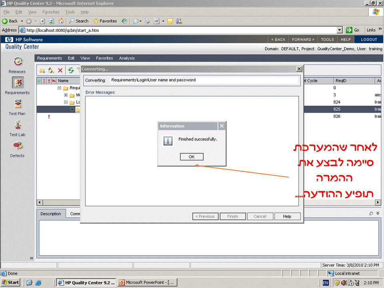The height and width of the screenshot is (288, 384).
Task: Collapse the selected highlighted tree node
Action: (x=72, y=109)
